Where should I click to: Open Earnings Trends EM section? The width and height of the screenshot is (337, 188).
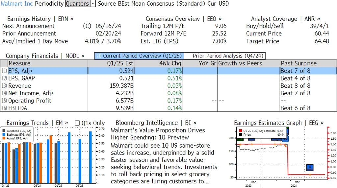[37, 123]
